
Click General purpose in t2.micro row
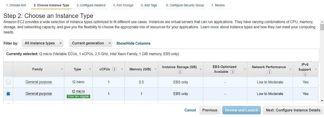[x=39, y=94]
